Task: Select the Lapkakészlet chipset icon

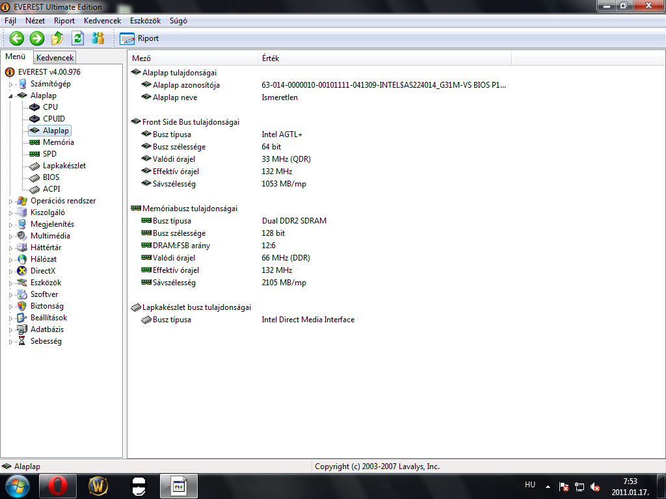Action: (34, 166)
